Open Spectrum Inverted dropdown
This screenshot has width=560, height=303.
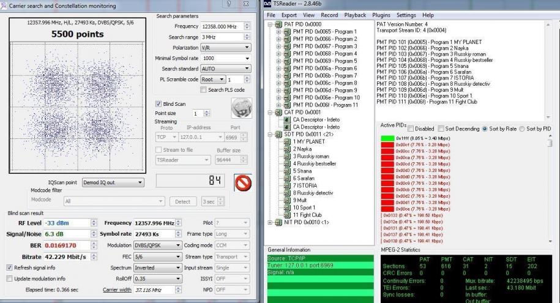[x=157, y=267]
